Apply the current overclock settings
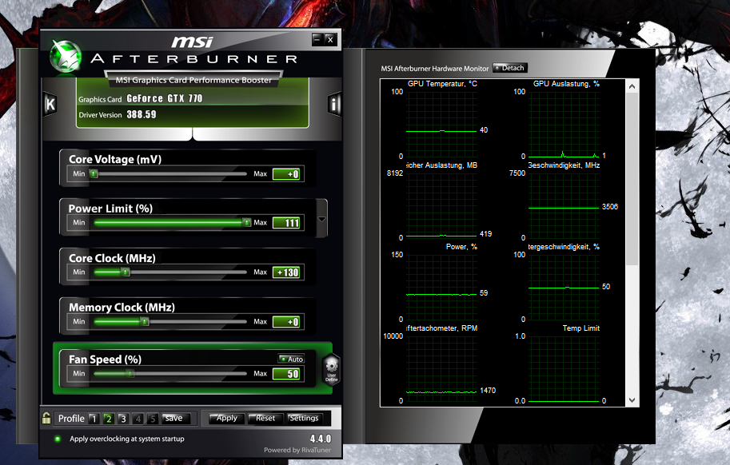This screenshot has width=730, height=465. 227,418
